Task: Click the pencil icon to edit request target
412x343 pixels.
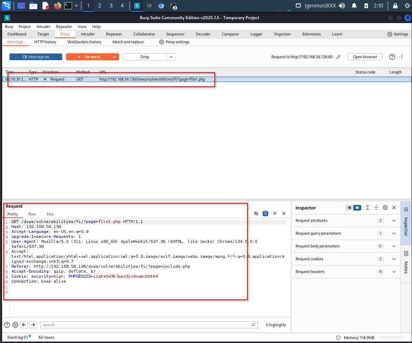Action: tap(339, 57)
